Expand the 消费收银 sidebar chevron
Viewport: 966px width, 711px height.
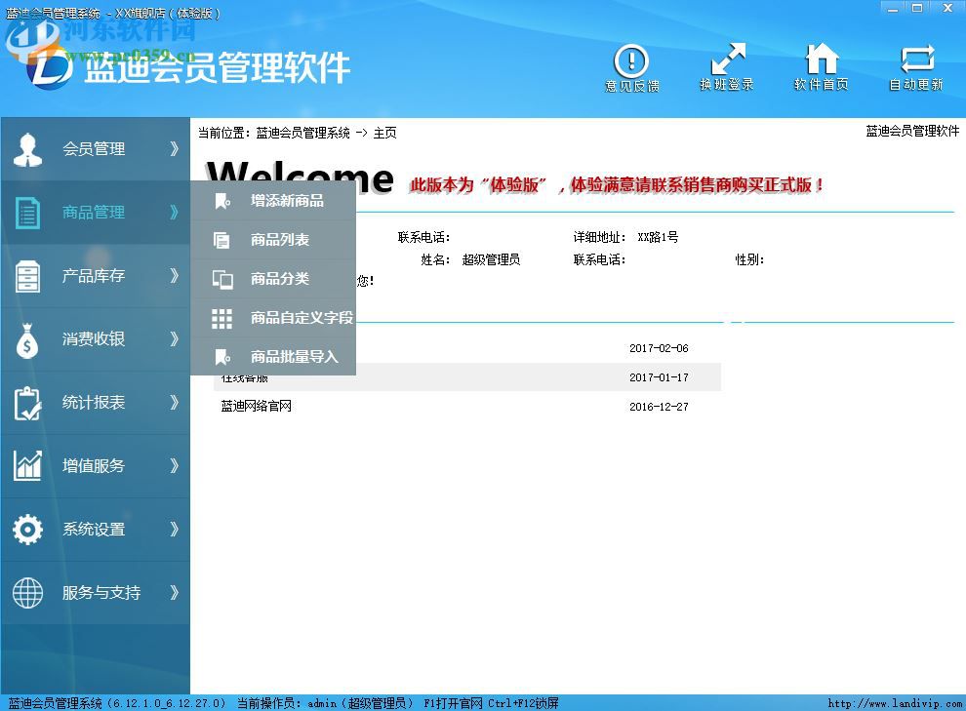[x=174, y=338]
